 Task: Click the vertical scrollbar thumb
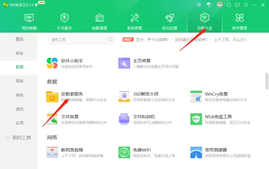click(x=267, y=81)
